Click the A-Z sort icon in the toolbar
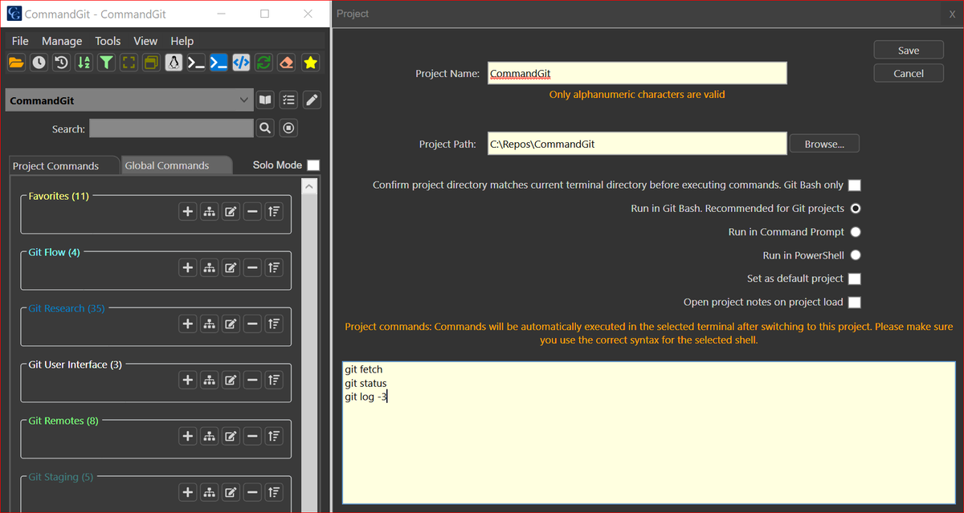This screenshot has height=513, width=964. (x=84, y=62)
